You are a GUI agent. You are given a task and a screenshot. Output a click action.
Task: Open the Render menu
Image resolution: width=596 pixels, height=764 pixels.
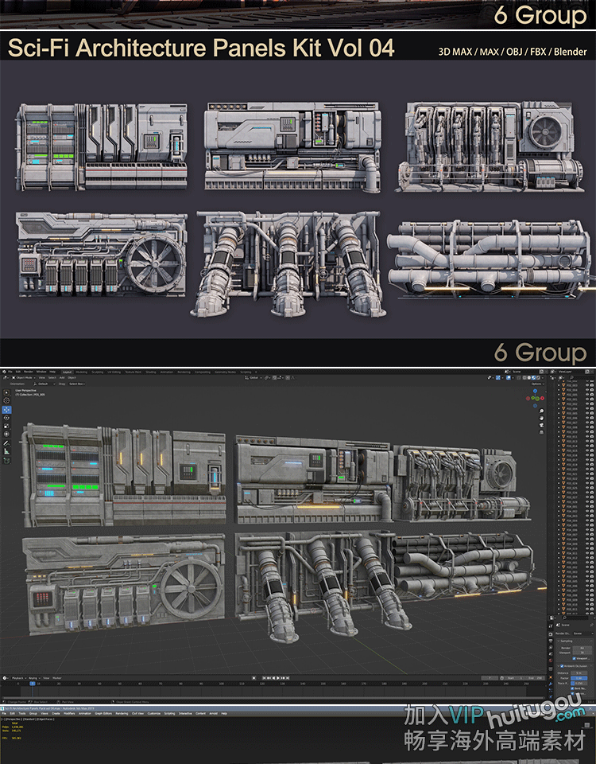point(28,372)
